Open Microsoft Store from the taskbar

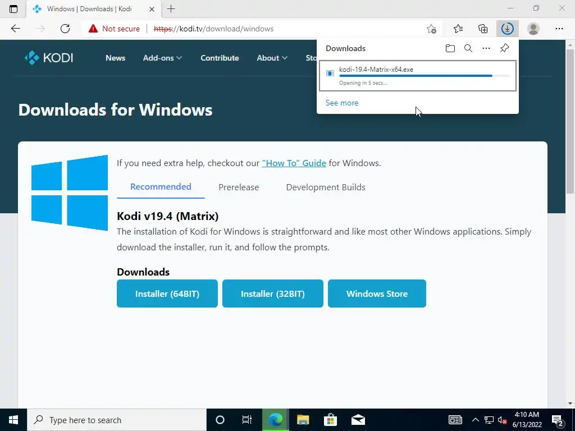[330, 420]
